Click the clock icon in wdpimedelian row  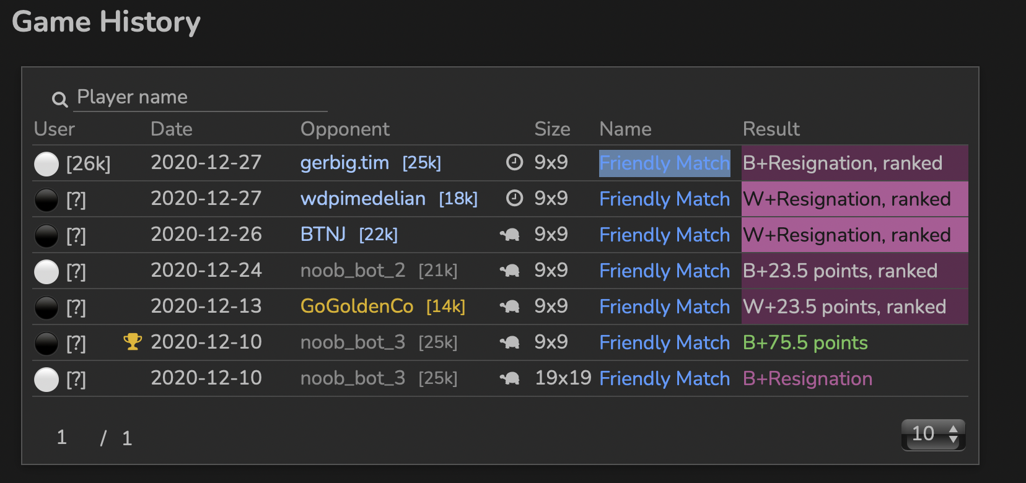[x=514, y=198]
